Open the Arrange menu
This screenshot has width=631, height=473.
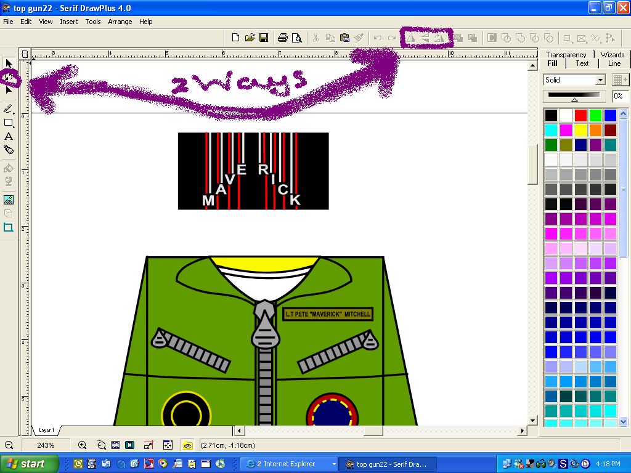coord(120,22)
